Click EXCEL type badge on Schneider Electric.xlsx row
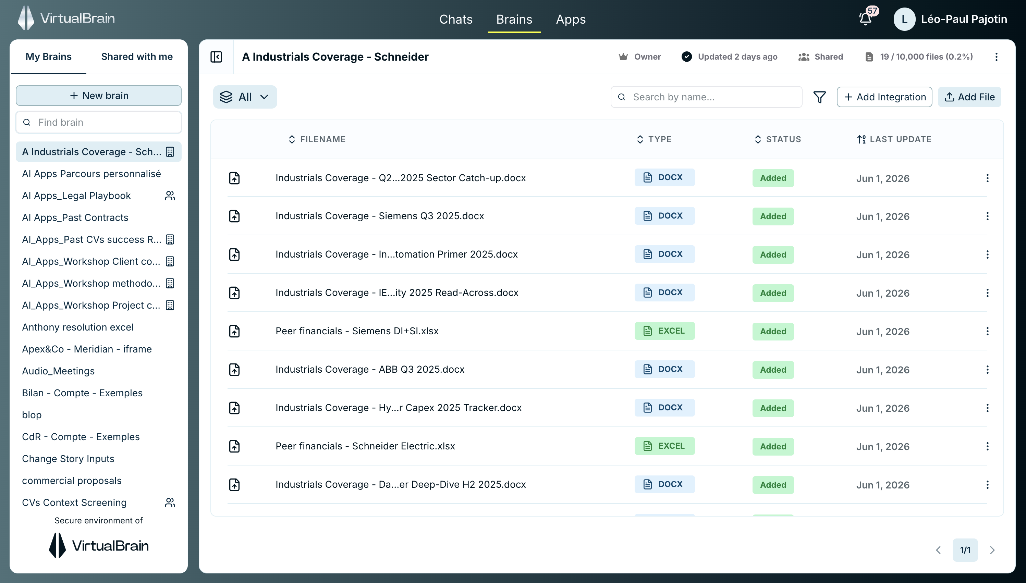The width and height of the screenshot is (1026, 583). tap(664, 446)
